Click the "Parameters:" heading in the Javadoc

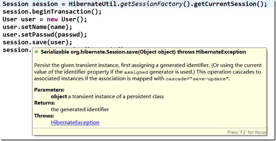(49, 90)
